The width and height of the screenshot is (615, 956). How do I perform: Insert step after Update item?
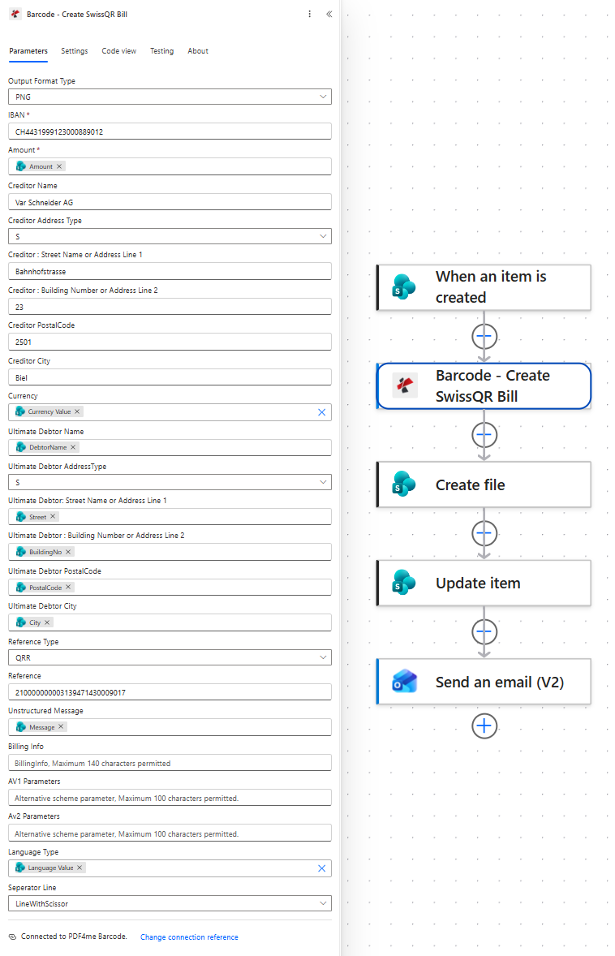click(484, 631)
